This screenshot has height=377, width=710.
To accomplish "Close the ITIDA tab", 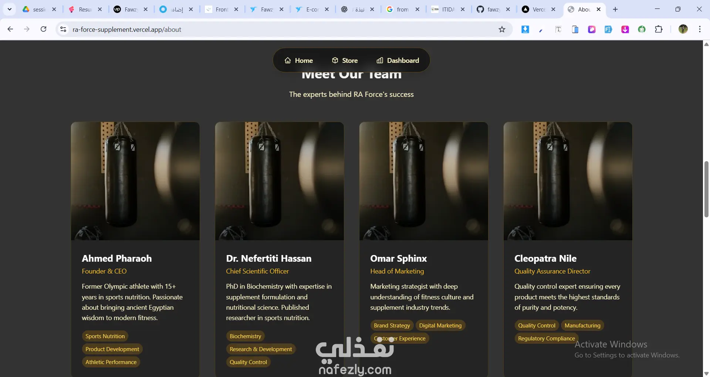I will (463, 9).
